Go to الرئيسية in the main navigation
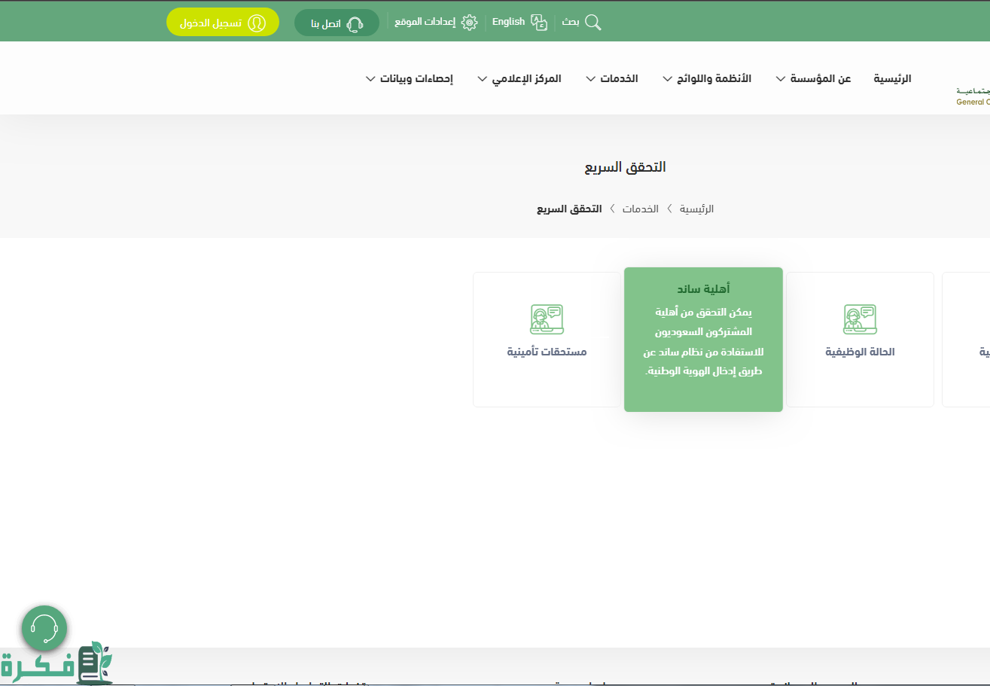This screenshot has width=990, height=686. (x=892, y=79)
